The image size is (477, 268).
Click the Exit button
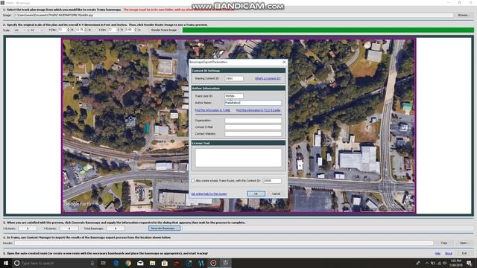pyautogui.click(x=464, y=253)
